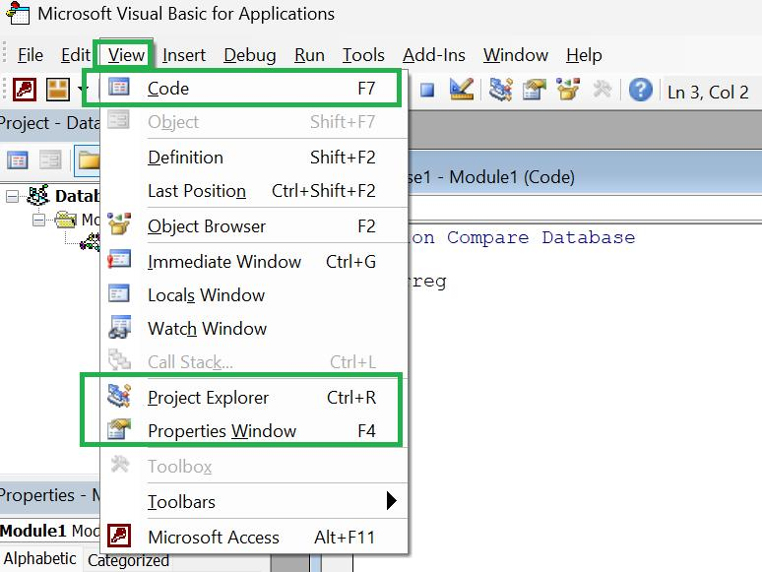Open the Insert menu

[x=184, y=55]
